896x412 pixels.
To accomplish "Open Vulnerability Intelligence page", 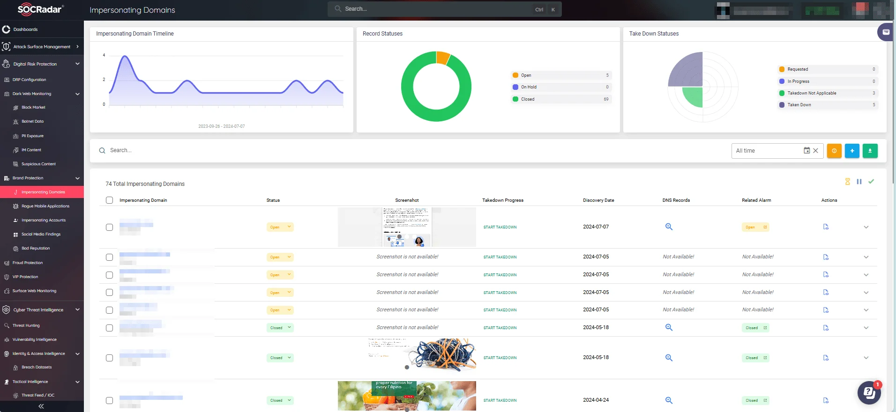I will (34, 339).
